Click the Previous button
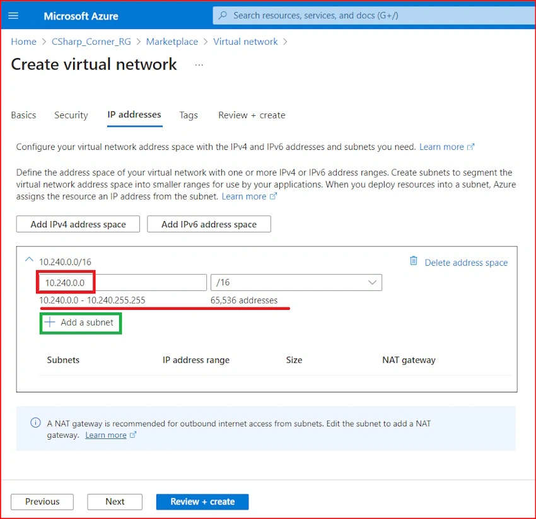536x519 pixels. [42, 501]
